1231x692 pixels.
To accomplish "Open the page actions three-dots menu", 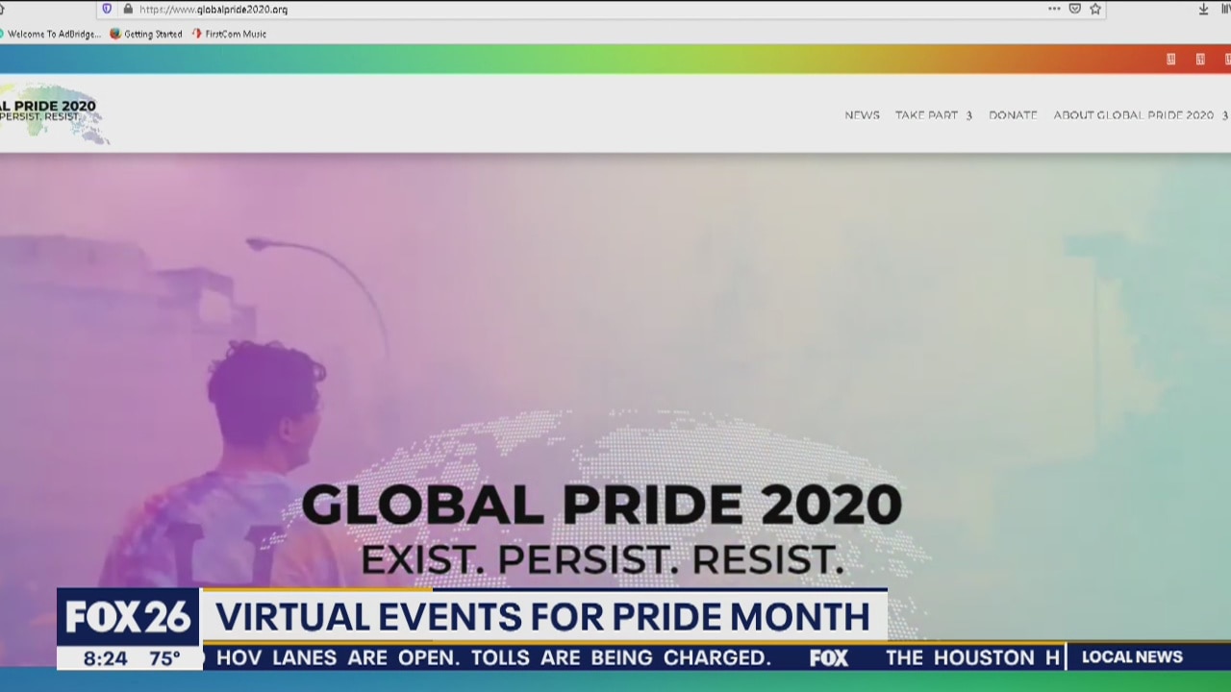I will click(x=1054, y=9).
